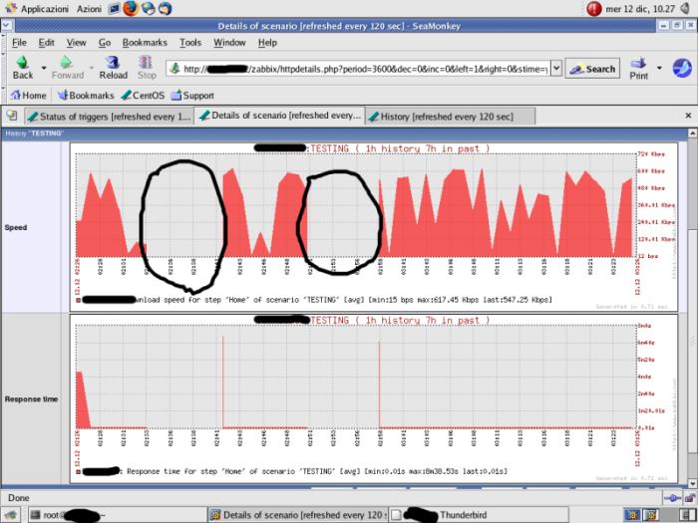The width and height of the screenshot is (698, 523).
Task: Switch to Thunderbird taskbar window
Action: point(479,515)
